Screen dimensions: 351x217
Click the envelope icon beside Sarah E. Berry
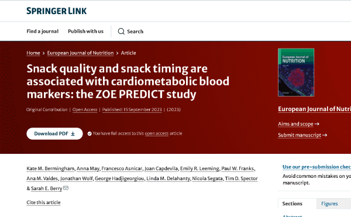coord(66,188)
